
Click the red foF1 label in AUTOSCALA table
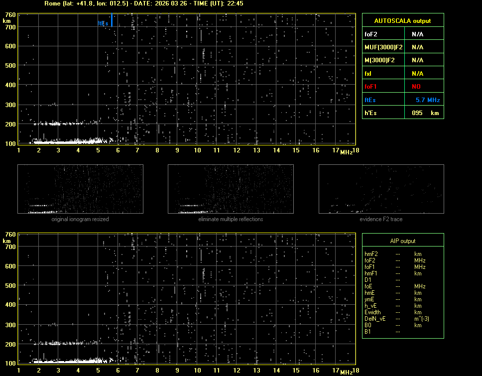[371, 87]
